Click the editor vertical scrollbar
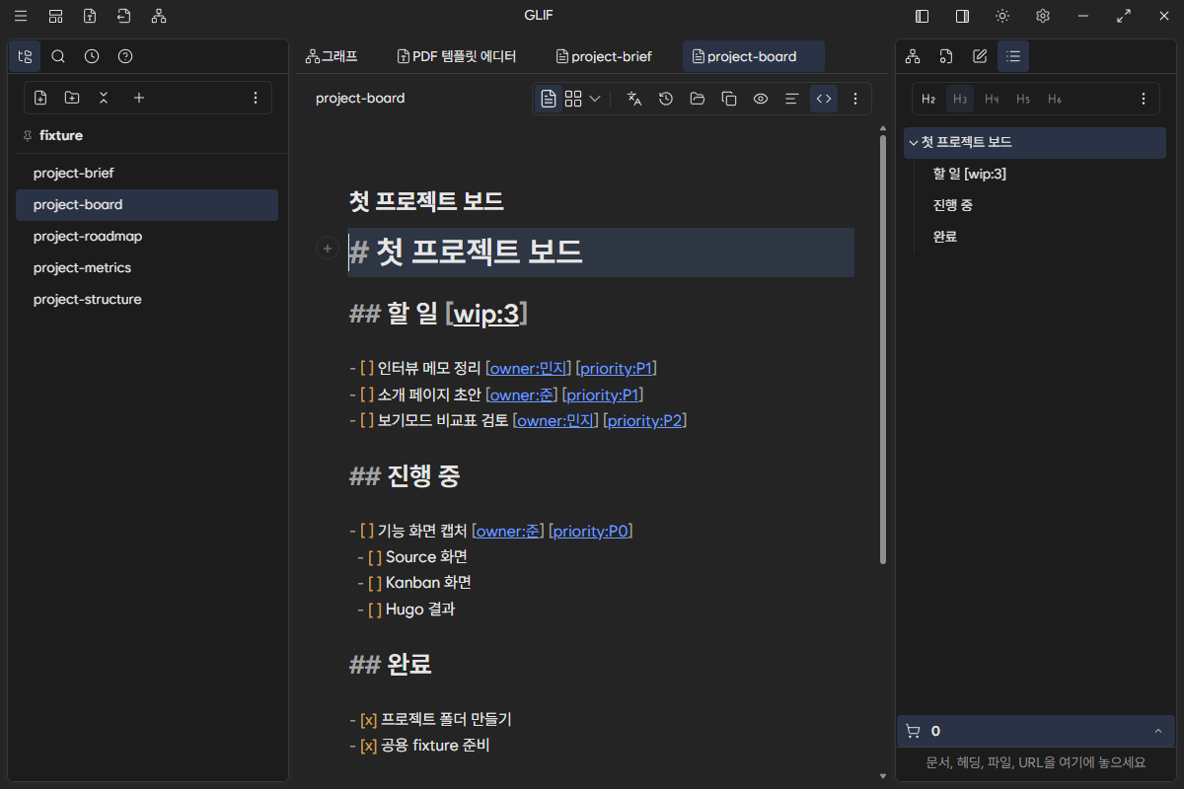1184x789 pixels. coord(882,349)
